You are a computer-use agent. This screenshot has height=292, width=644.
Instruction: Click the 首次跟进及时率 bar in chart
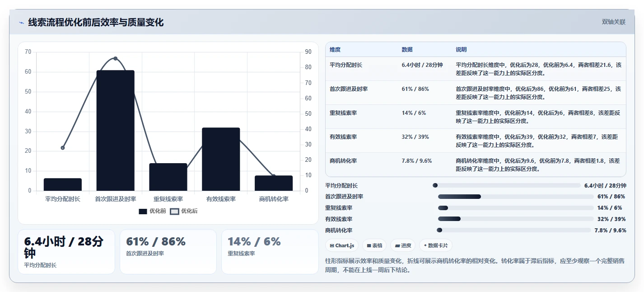(115, 131)
